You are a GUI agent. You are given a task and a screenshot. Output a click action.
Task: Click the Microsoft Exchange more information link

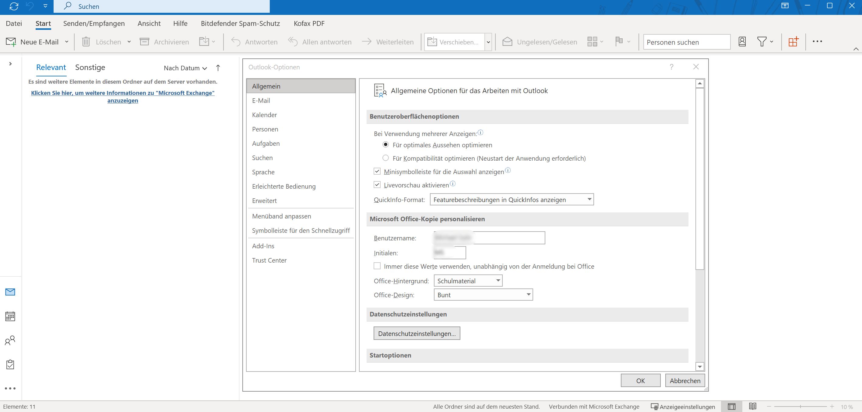[x=122, y=97]
